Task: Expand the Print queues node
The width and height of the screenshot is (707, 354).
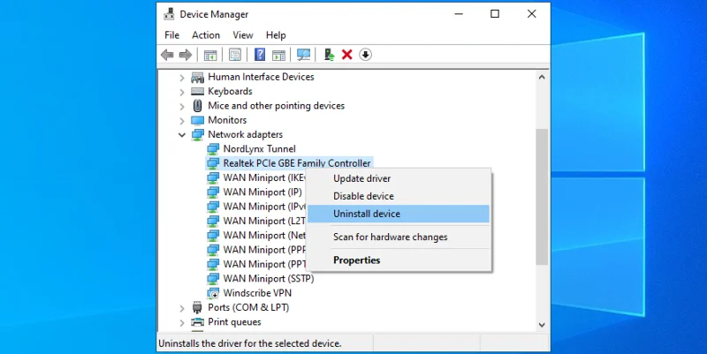Action: tap(182, 323)
